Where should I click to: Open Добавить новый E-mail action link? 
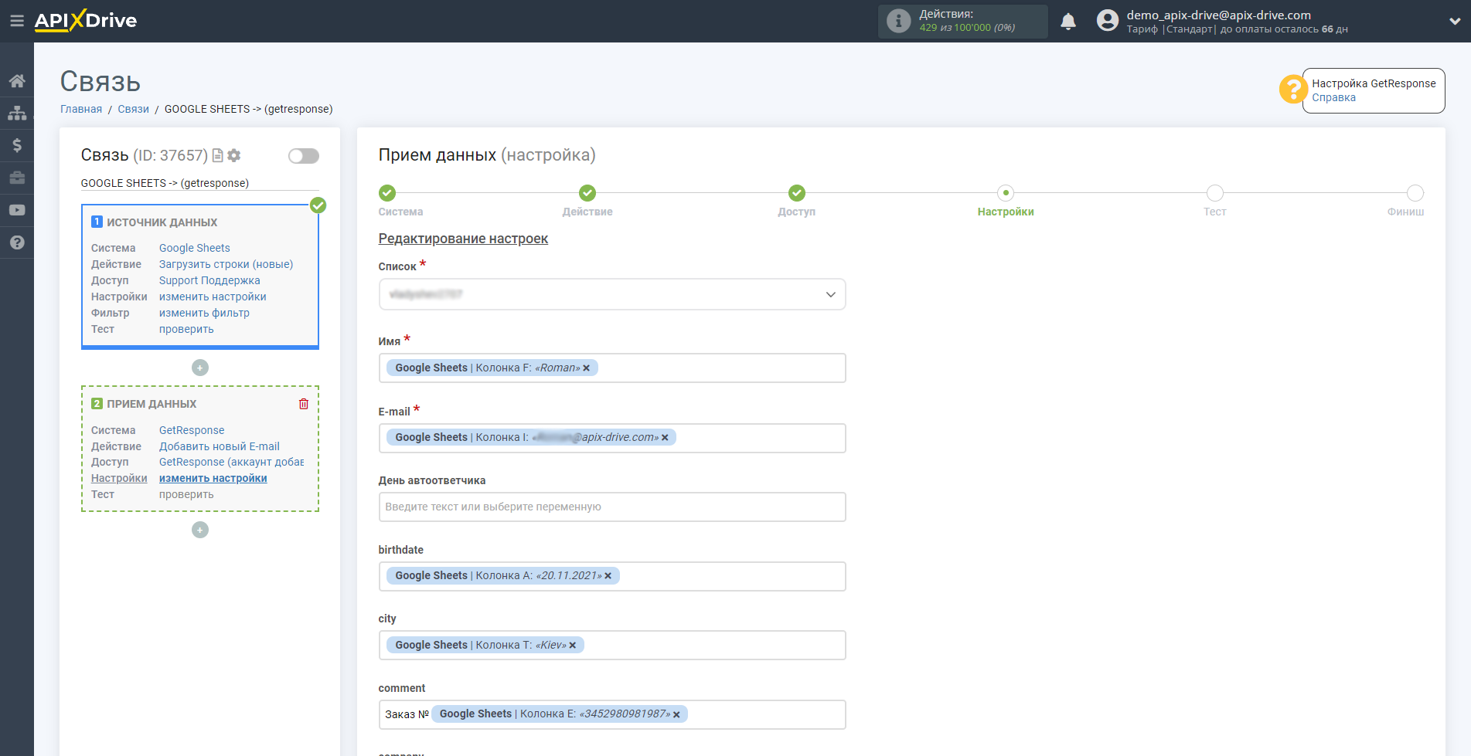220,446
